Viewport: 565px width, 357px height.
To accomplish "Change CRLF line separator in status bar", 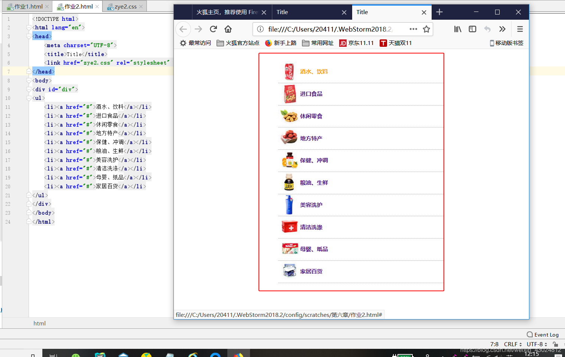I will coord(513,344).
